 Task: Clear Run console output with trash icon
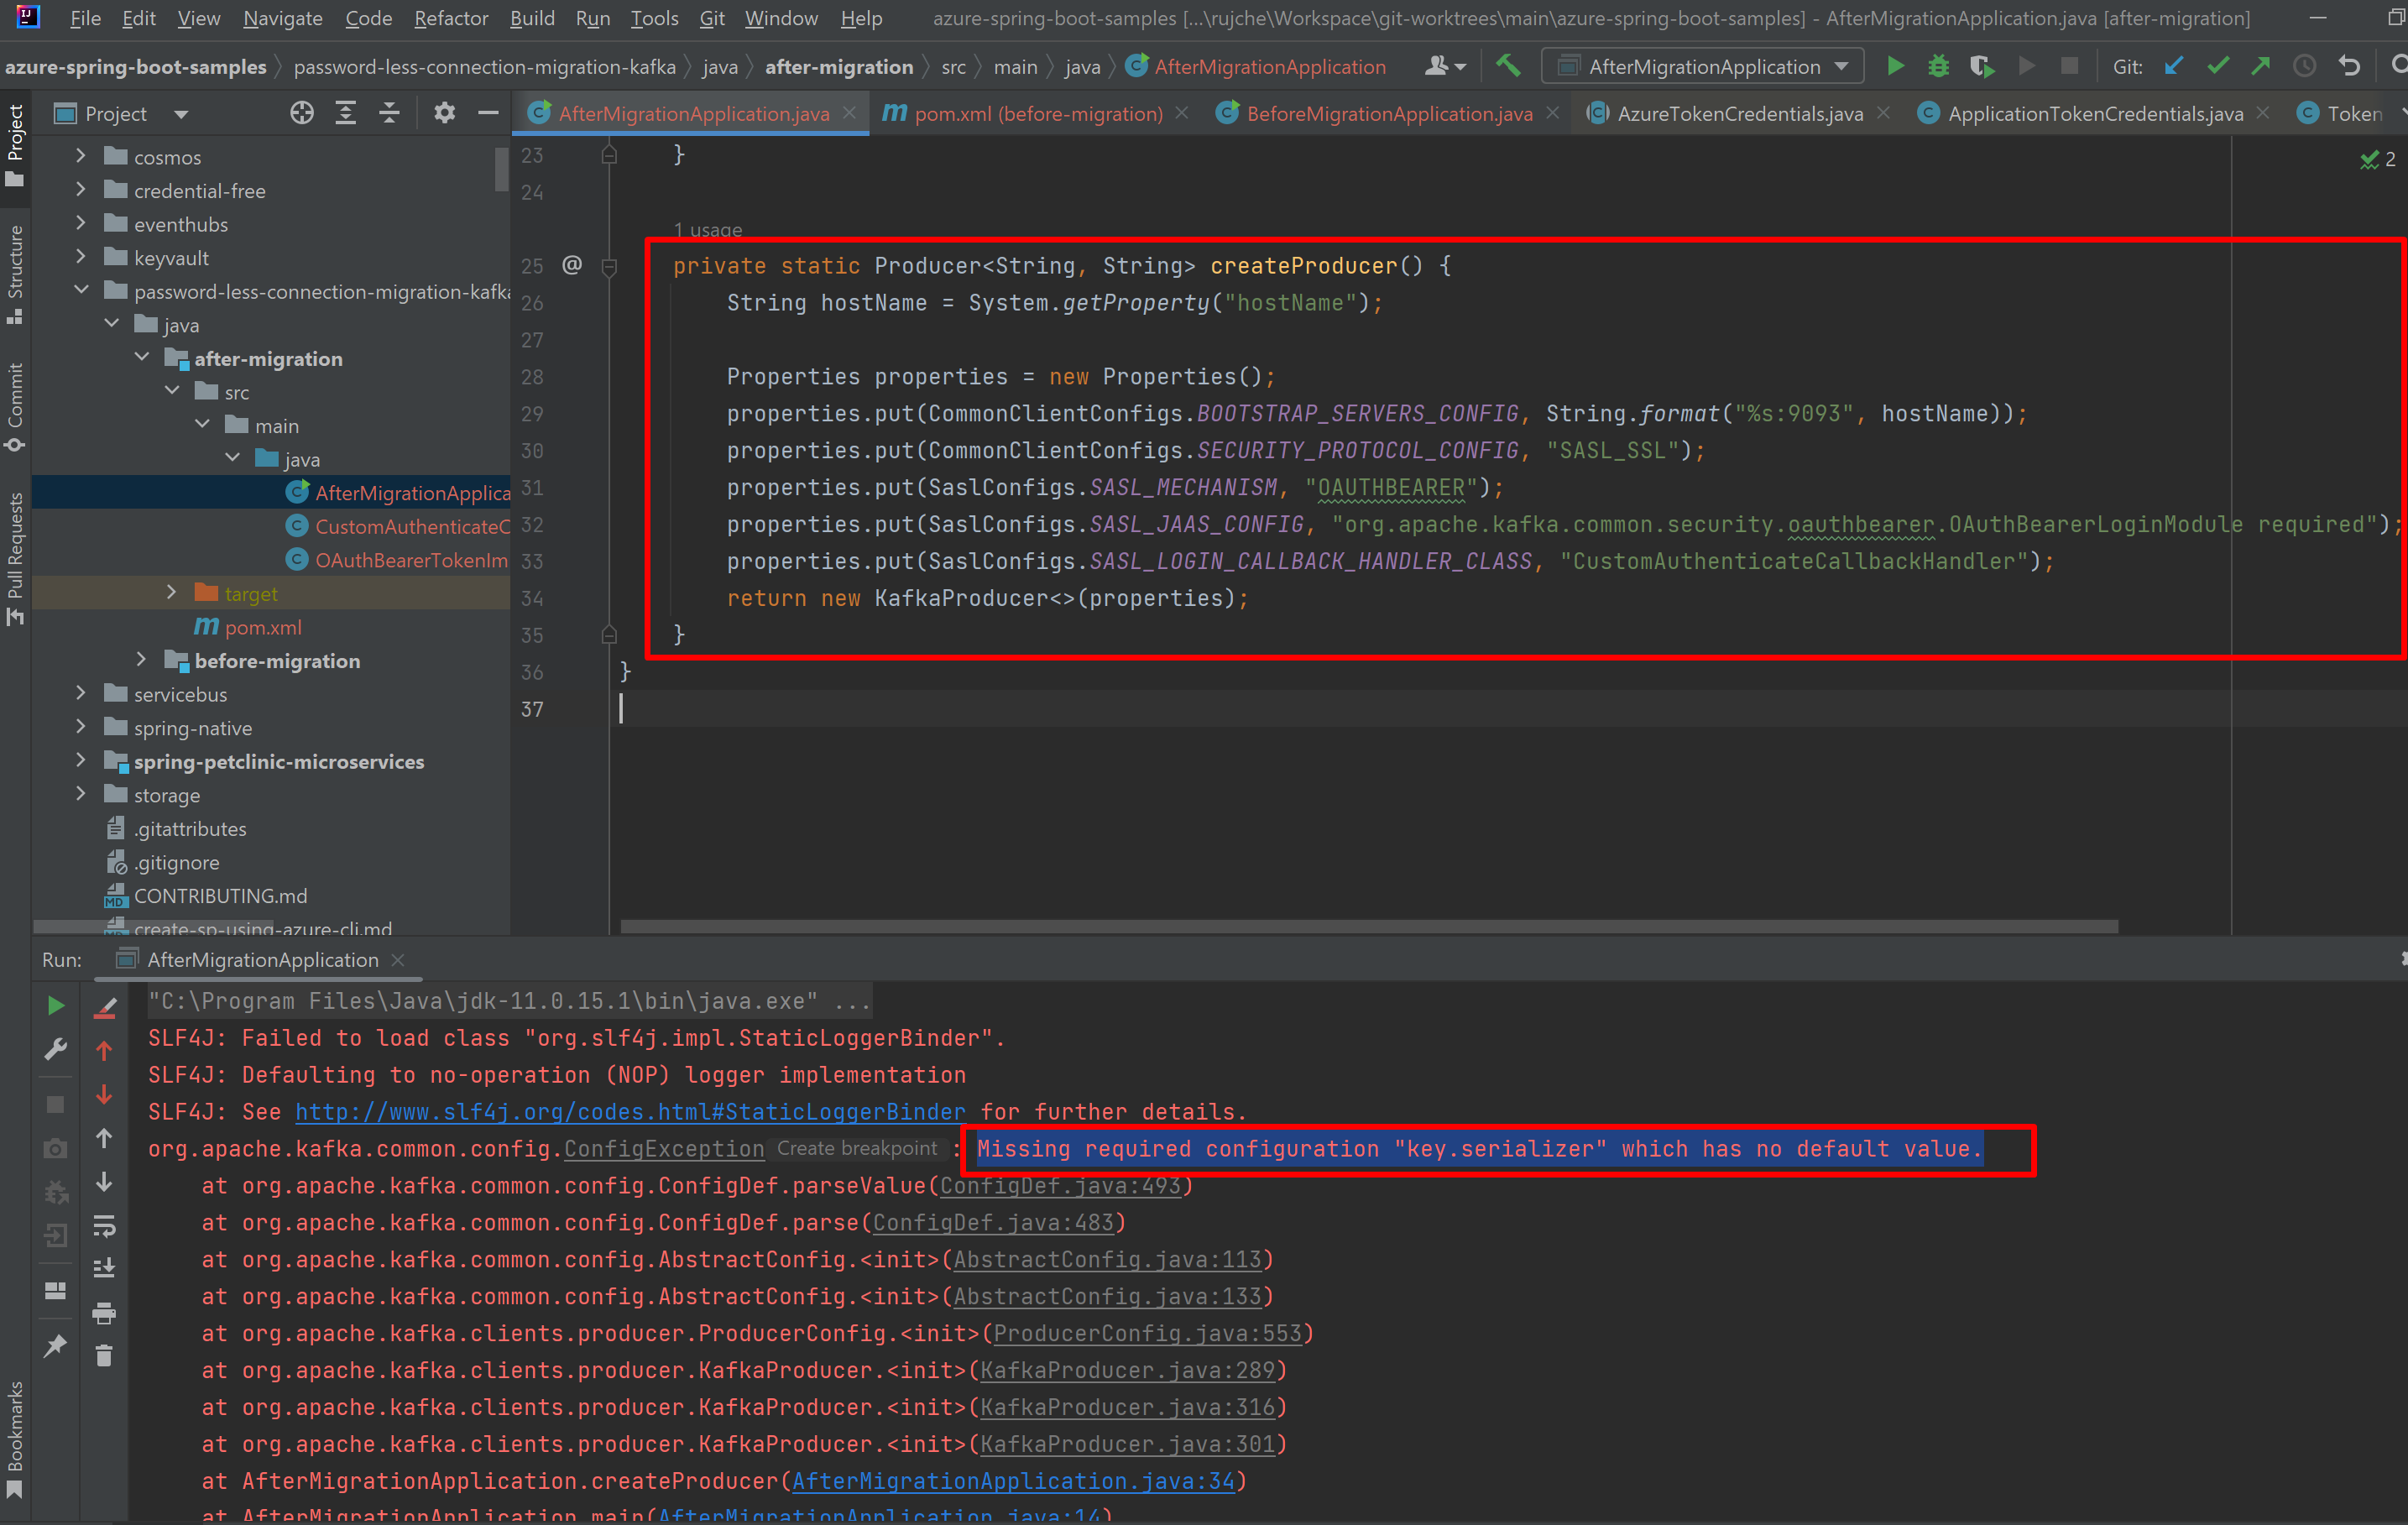105,1356
